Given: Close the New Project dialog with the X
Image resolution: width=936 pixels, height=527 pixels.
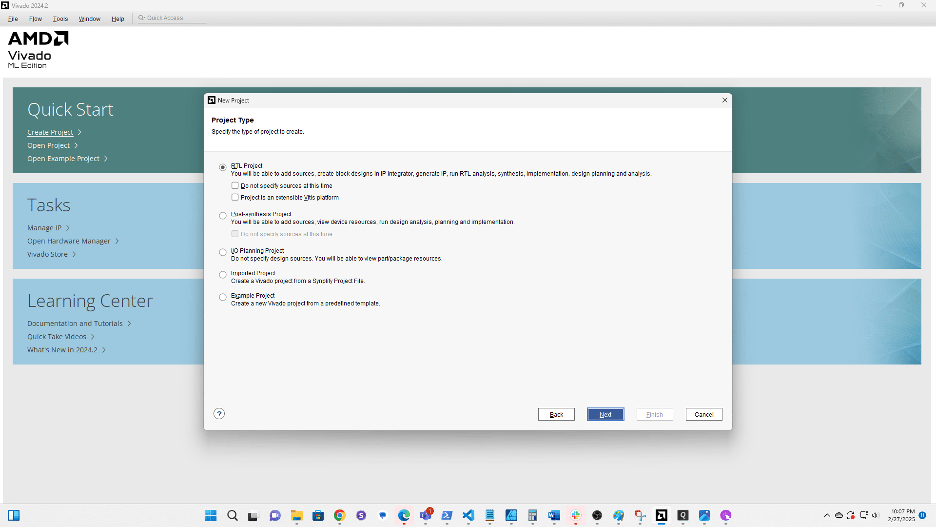Looking at the screenshot, I should tap(725, 100).
